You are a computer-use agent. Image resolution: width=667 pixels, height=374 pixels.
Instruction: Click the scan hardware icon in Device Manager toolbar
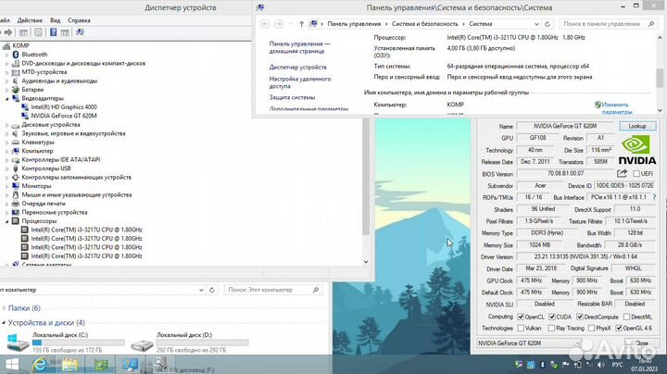click(x=80, y=32)
